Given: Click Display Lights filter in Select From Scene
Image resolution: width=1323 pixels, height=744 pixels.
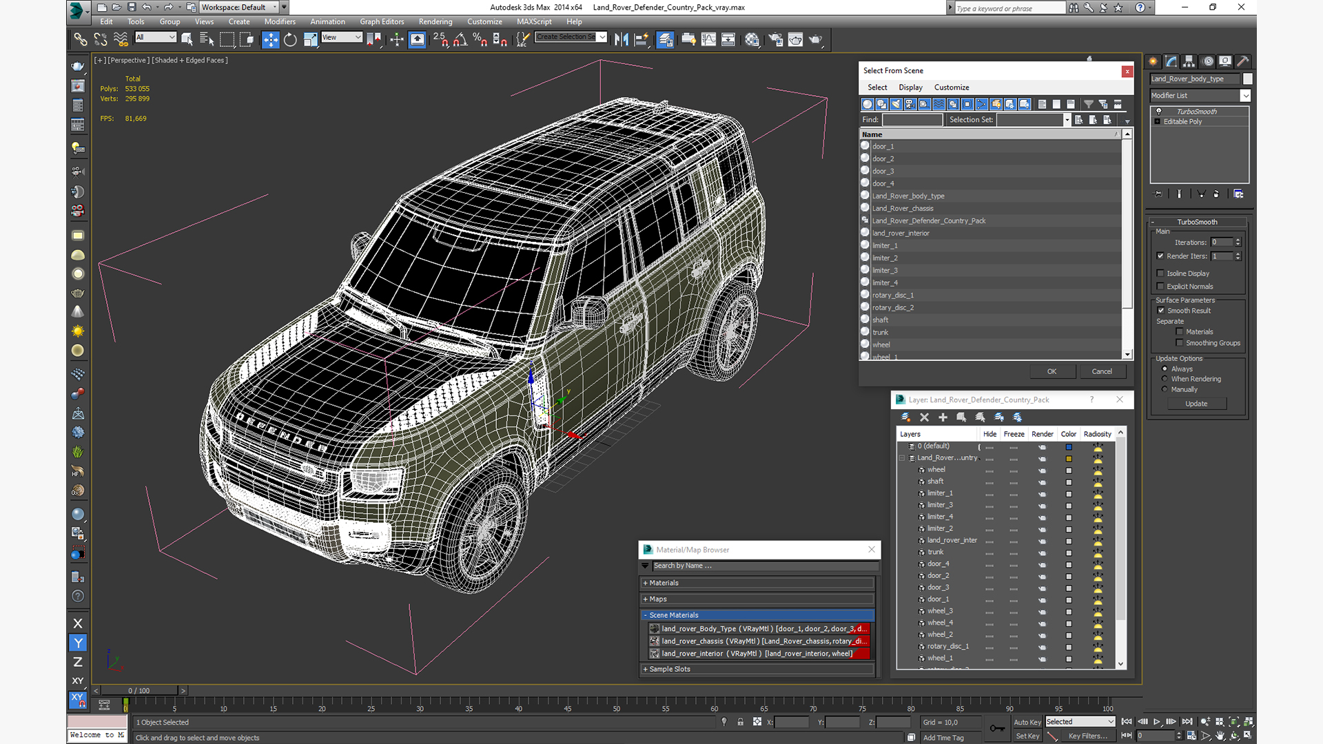Looking at the screenshot, I should [896, 104].
